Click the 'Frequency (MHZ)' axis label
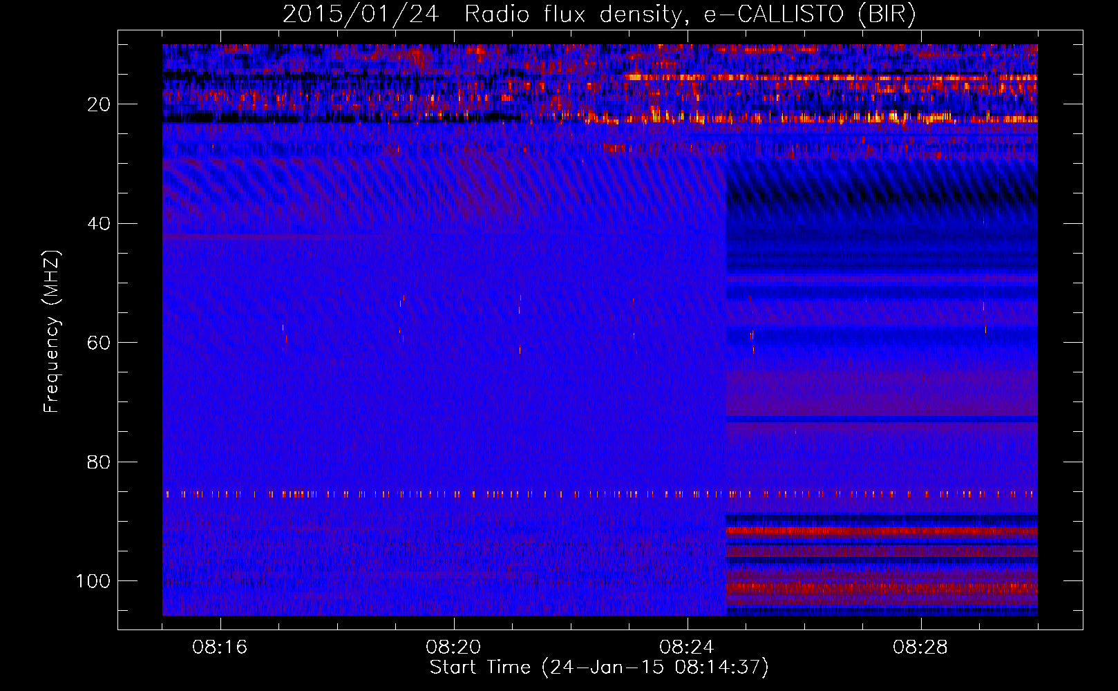 tap(53, 332)
